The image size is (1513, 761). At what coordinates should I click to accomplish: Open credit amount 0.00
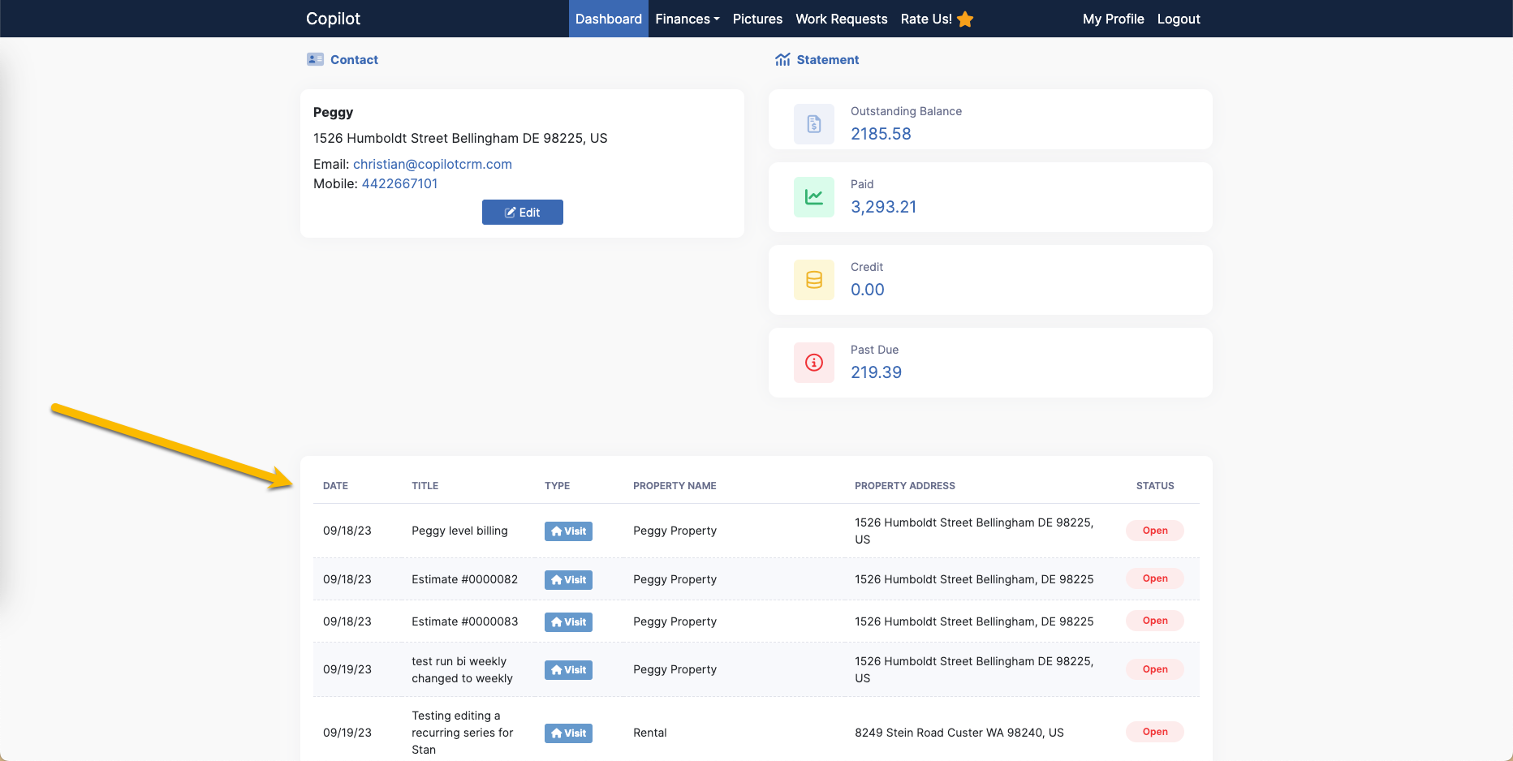point(868,290)
